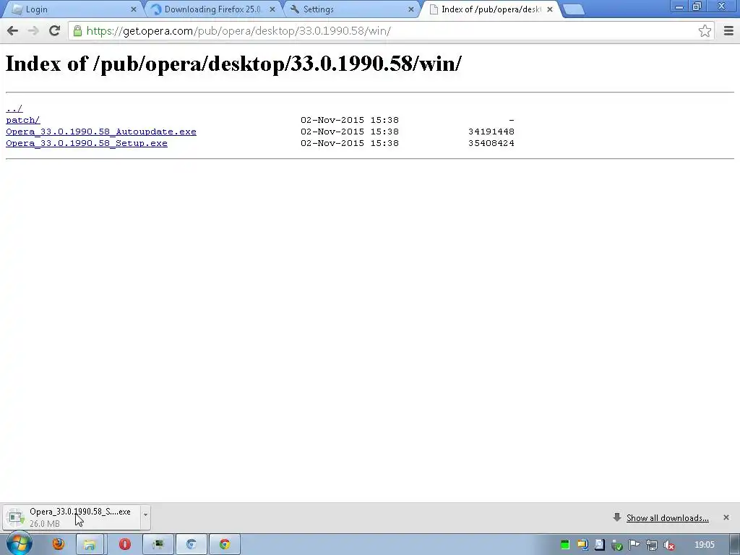Open the taskbar clock showing 19:05
740x555 pixels.
click(x=704, y=545)
